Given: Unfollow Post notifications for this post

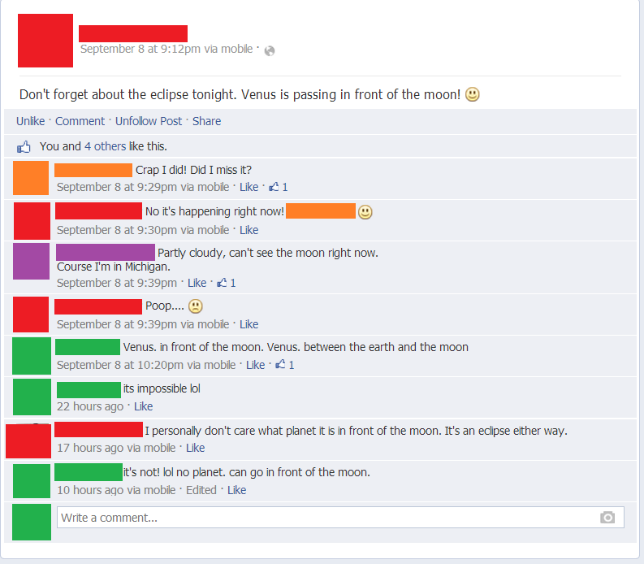Looking at the screenshot, I should pyautogui.click(x=149, y=121).
